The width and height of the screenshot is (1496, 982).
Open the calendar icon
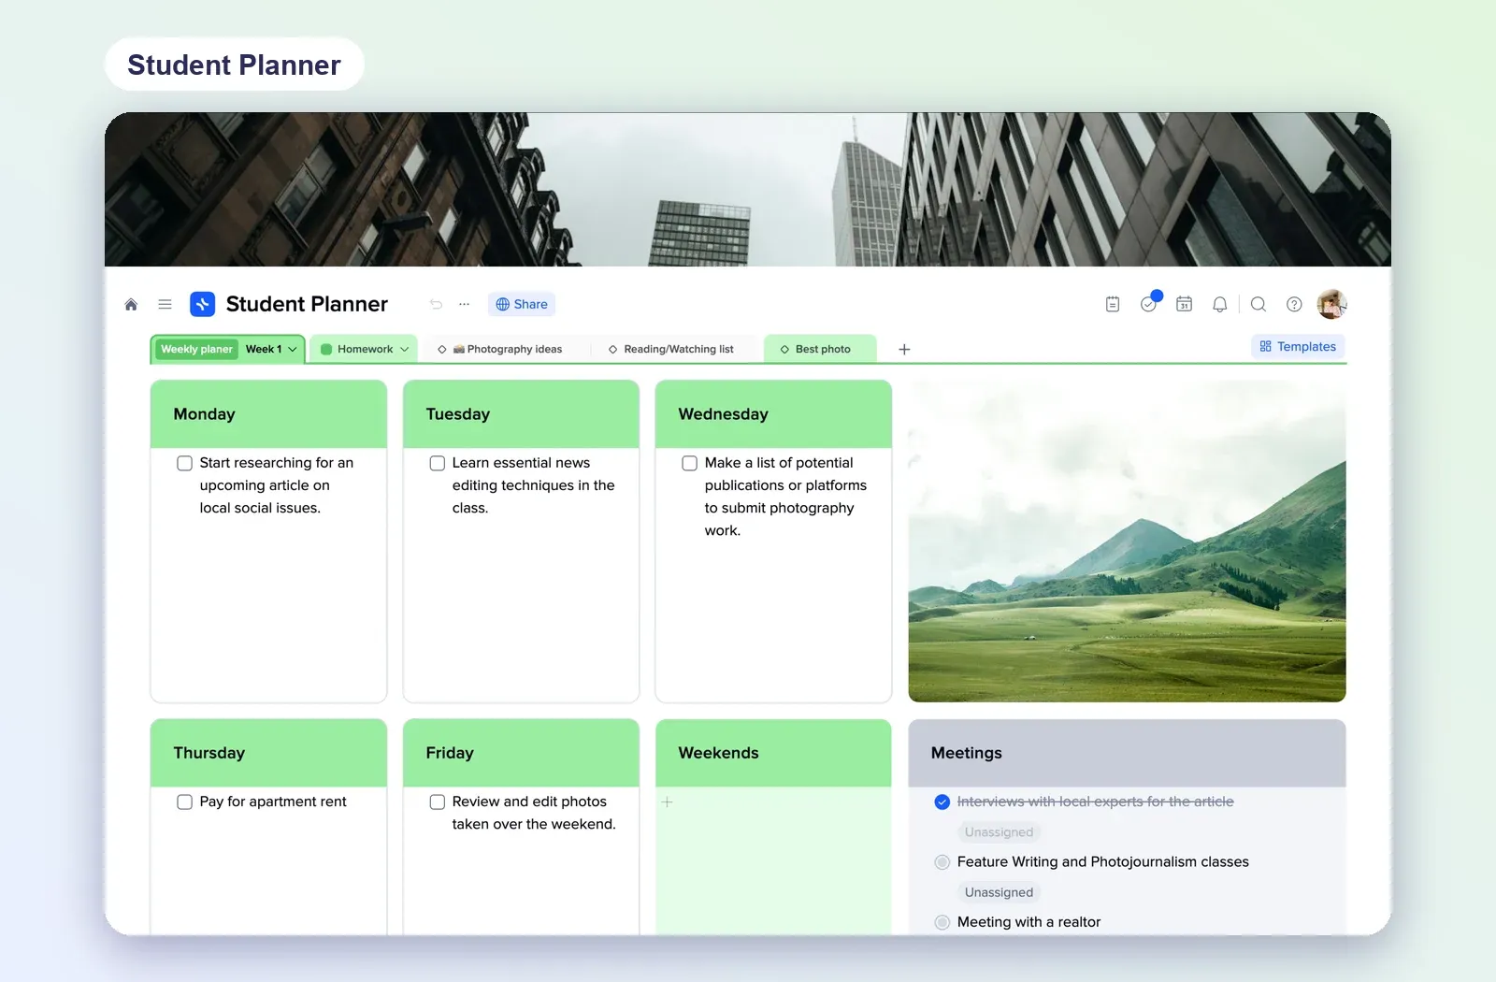point(1184,304)
